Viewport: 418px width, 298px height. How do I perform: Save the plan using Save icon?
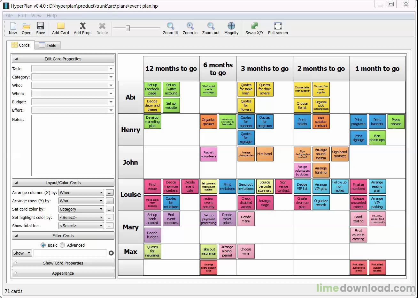pyautogui.click(x=40, y=26)
